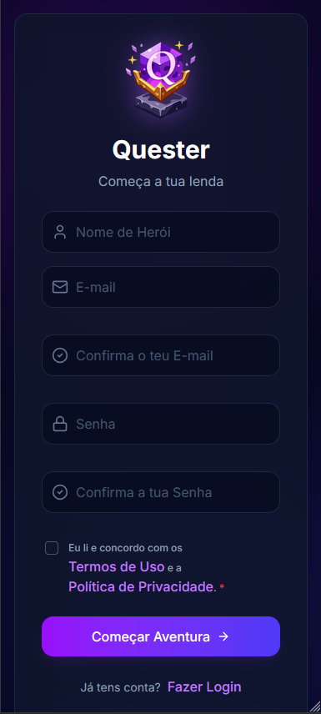The width and height of the screenshot is (321, 714).
Task: Open the Termos de Uso link
Action: click(x=117, y=567)
